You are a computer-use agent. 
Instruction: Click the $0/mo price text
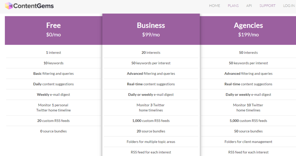pyautogui.click(x=53, y=35)
